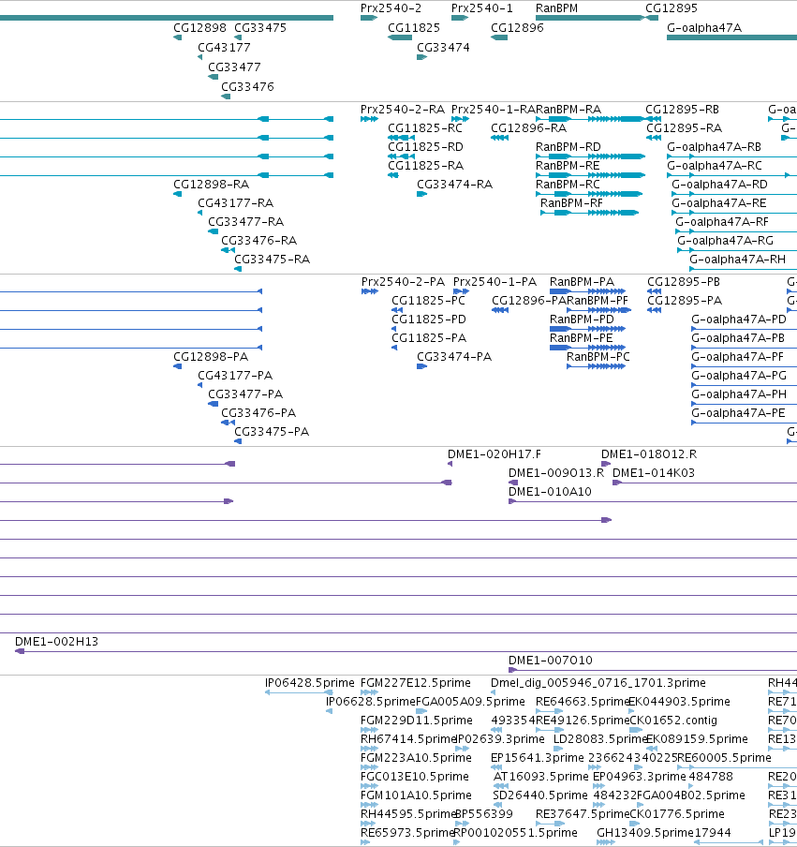The width and height of the screenshot is (797, 847).
Task: Click the "CG12896" gene label
Action: [517, 28]
